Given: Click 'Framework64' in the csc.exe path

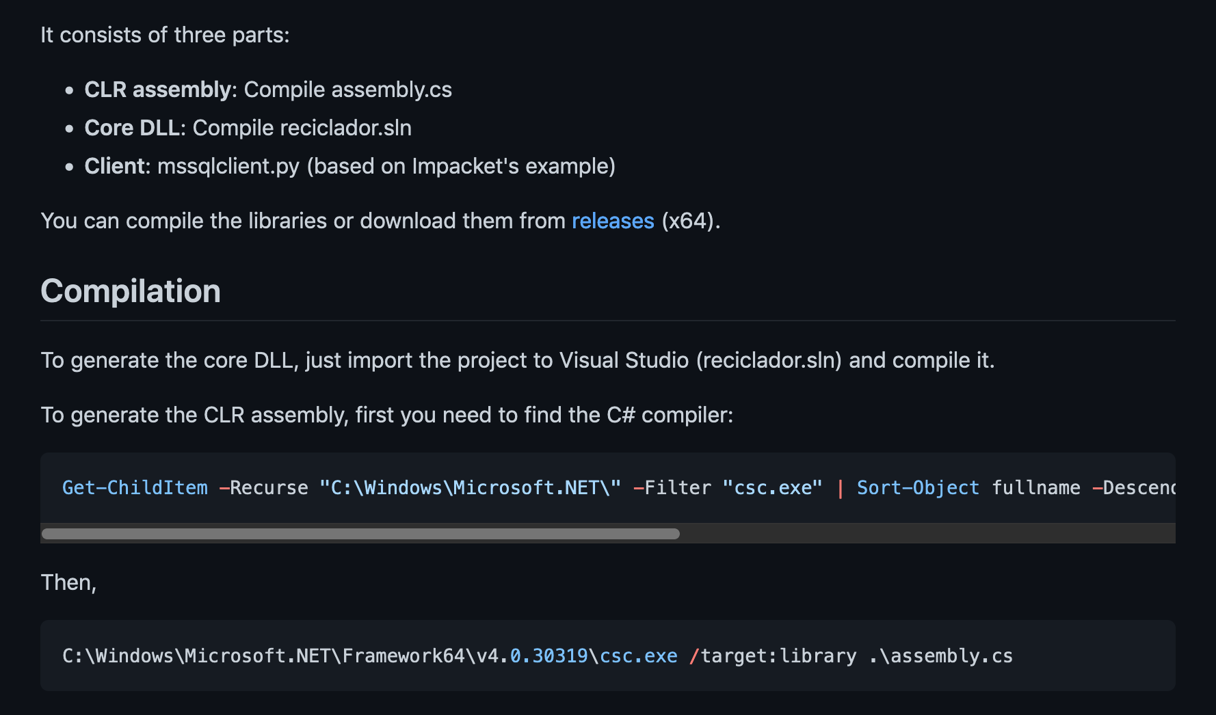Looking at the screenshot, I should [x=404, y=656].
